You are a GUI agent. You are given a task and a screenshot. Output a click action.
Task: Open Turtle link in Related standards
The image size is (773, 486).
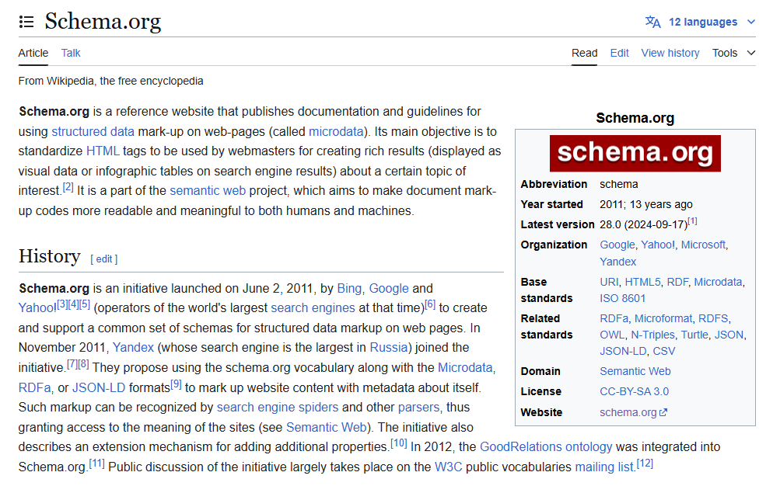pyautogui.click(x=694, y=335)
